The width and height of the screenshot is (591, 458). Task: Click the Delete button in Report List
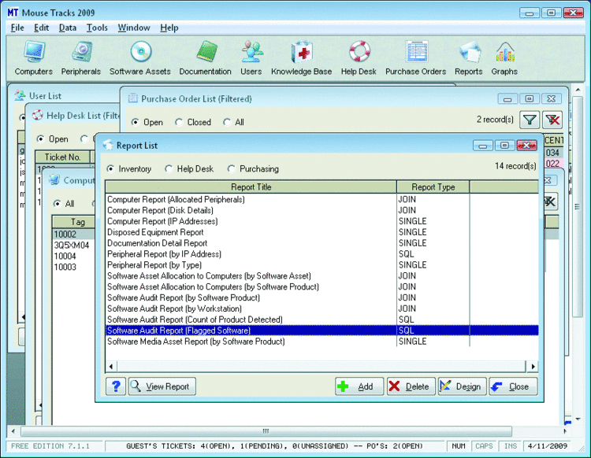tap(411, 386)
